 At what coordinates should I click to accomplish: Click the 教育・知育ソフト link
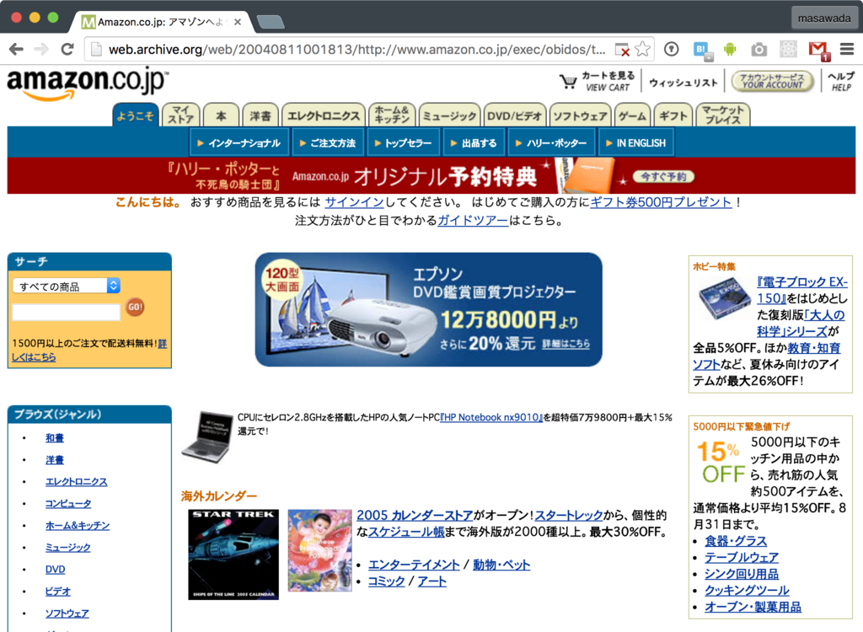tap(767, 356)
